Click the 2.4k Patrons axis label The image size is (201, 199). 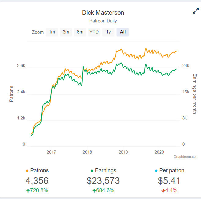pos(21,92)
